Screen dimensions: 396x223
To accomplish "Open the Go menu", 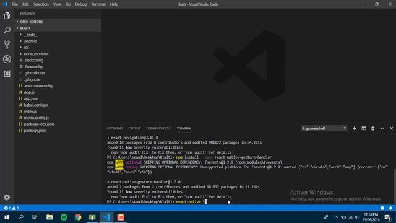I will point(68,4).
